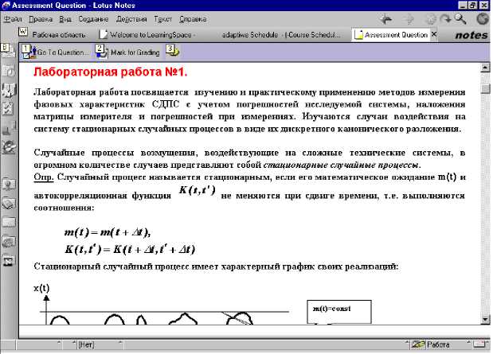Image resolution: width=493 pixels, height=354 pixels.
Task: Open Replicator bookmark icon in left bar
Action: [9, 128]
